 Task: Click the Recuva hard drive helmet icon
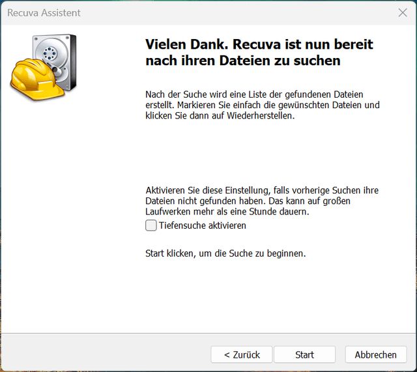44,67
